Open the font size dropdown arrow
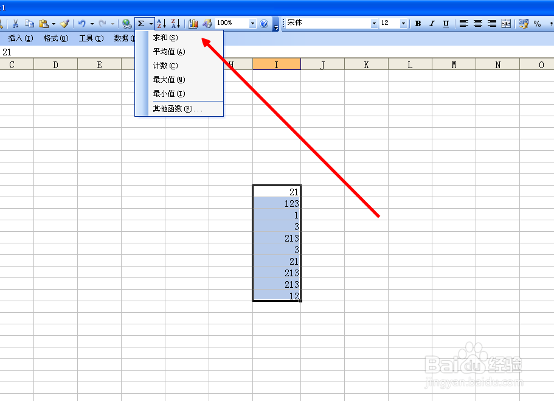The height and width of the screenshot is (401, 554). click(403, 23)
